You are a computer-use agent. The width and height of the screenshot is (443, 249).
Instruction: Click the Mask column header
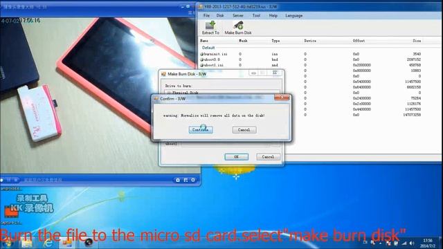243,41
